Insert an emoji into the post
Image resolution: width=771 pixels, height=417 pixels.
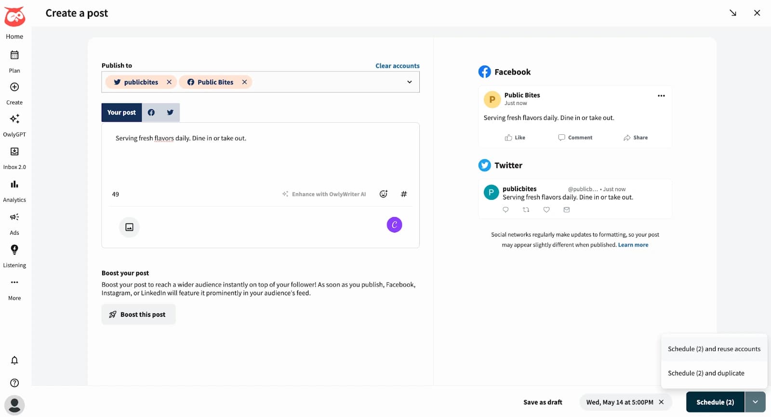(384, 194)
